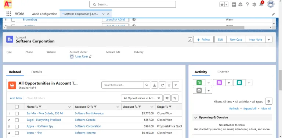
Task: Open the Softsens Canada account link
Action: coord(85,120)
